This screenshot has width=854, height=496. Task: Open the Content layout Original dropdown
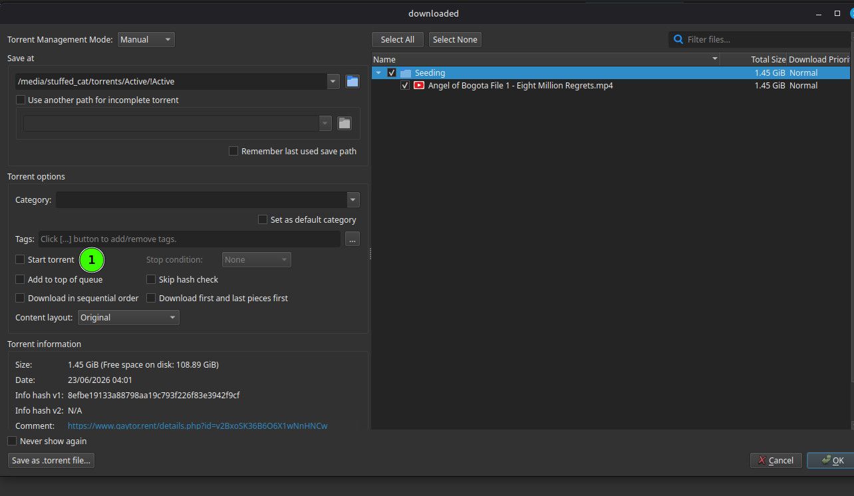pyautogui.click(x=128, y=317)
